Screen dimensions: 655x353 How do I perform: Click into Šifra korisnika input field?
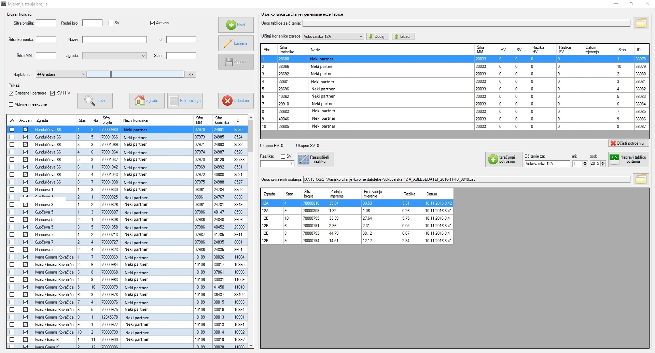tap(46, 40)
